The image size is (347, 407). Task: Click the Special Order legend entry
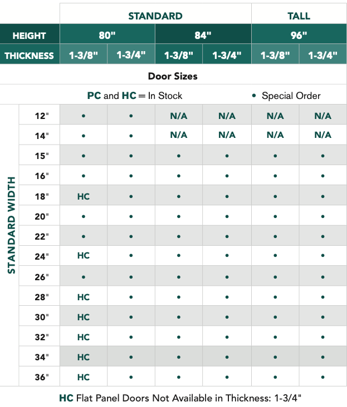point(286,96)
